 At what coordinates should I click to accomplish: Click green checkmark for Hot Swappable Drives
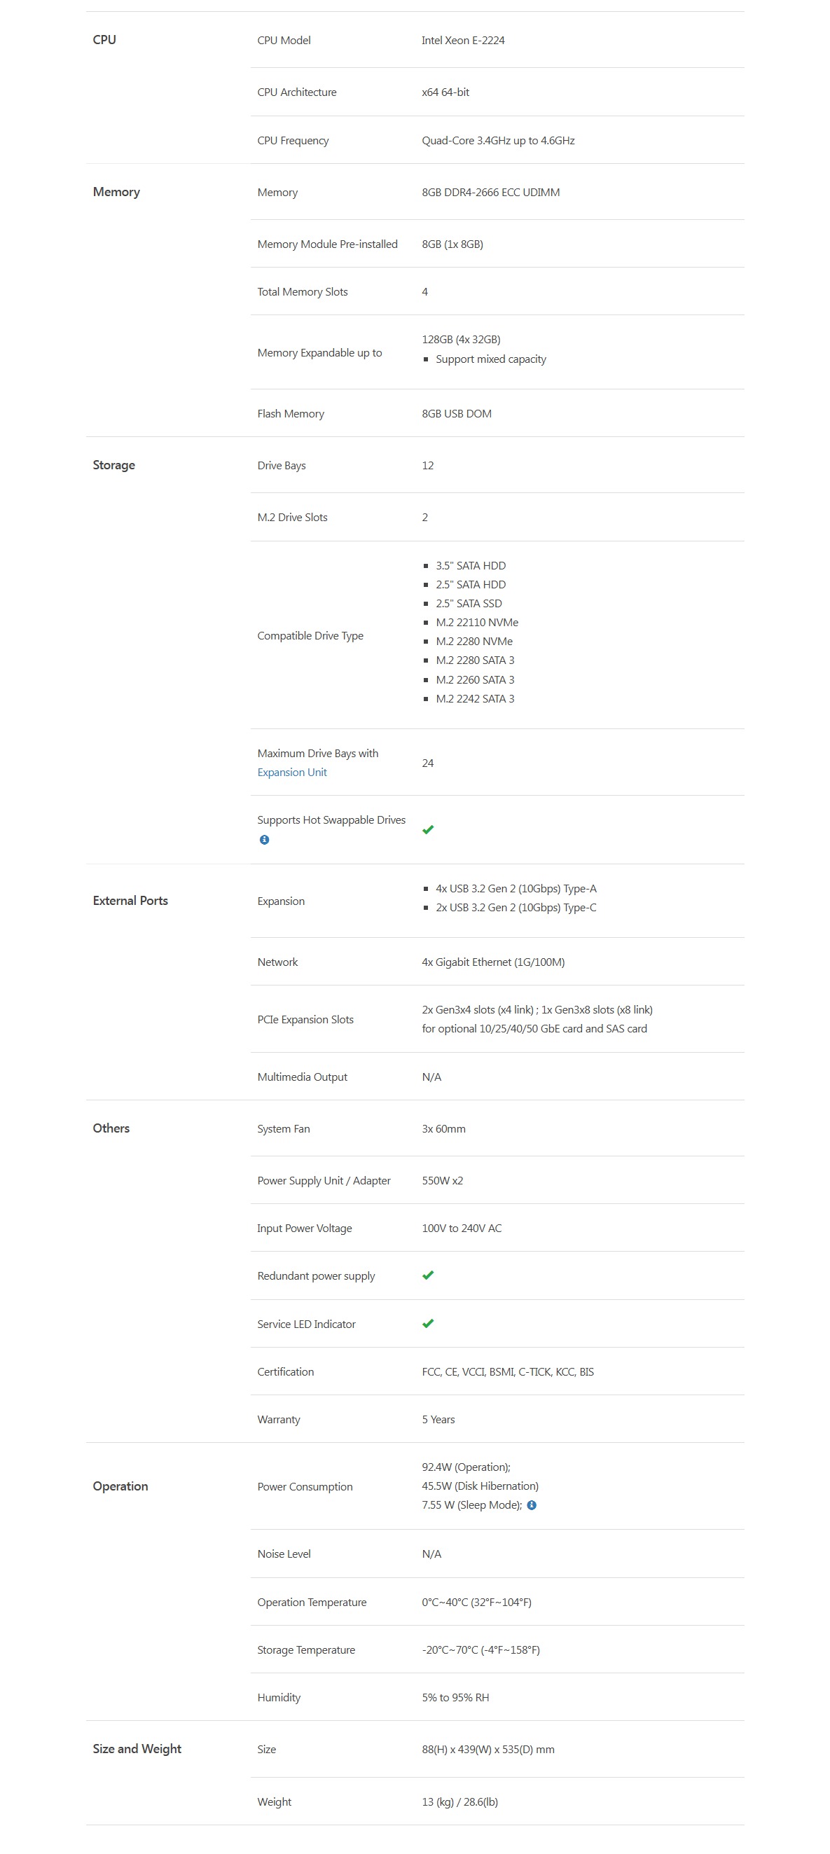point(427,830)
